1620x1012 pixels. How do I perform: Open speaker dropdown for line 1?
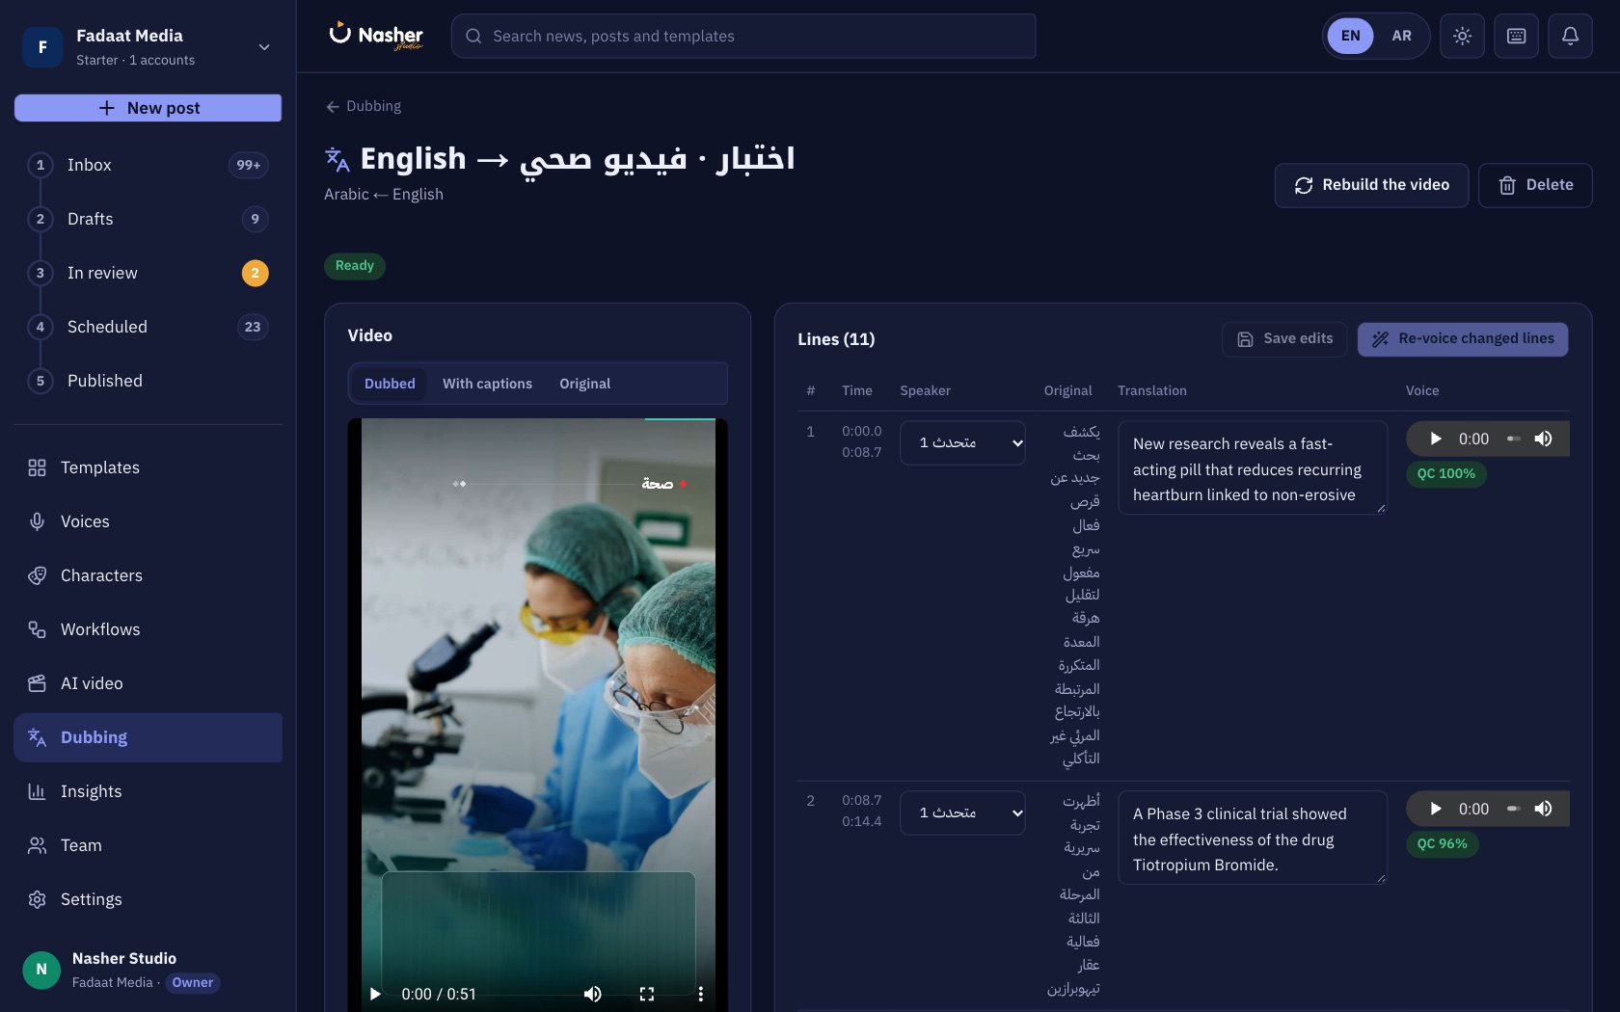tap(962, 442)
